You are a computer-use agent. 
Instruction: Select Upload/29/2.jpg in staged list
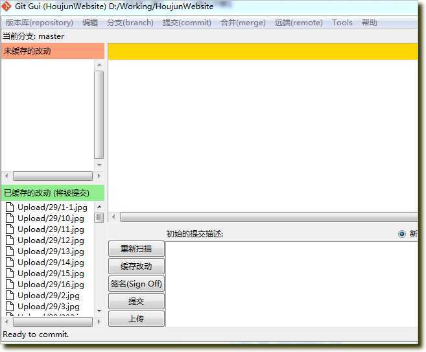coord(49,296)
